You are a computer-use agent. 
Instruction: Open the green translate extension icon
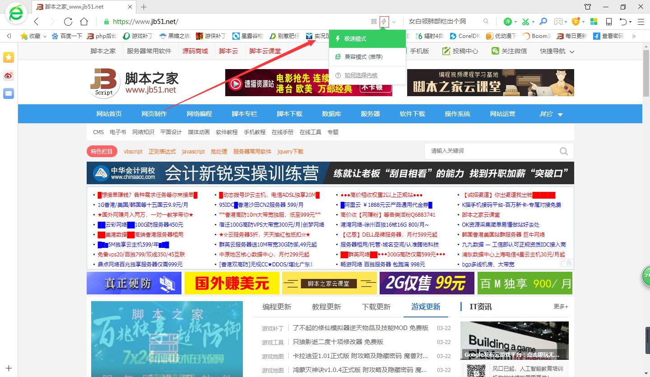click(x=508, y=21)
